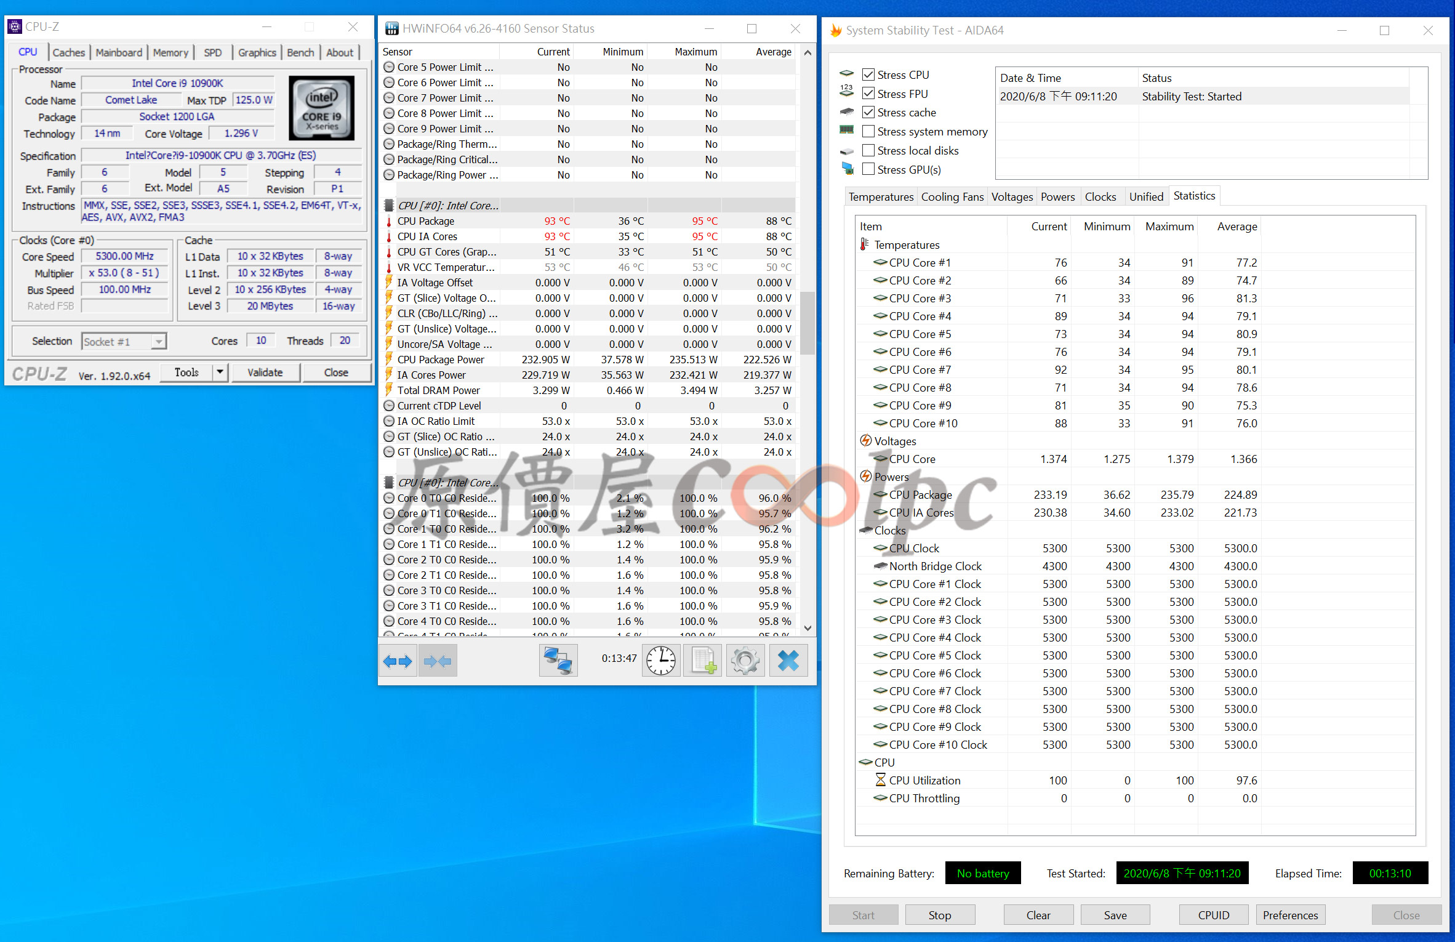This screenshot has height=942, width=1455.
Task: Uncheck the Stress FPU checkbox
Action: pos(868,94)
